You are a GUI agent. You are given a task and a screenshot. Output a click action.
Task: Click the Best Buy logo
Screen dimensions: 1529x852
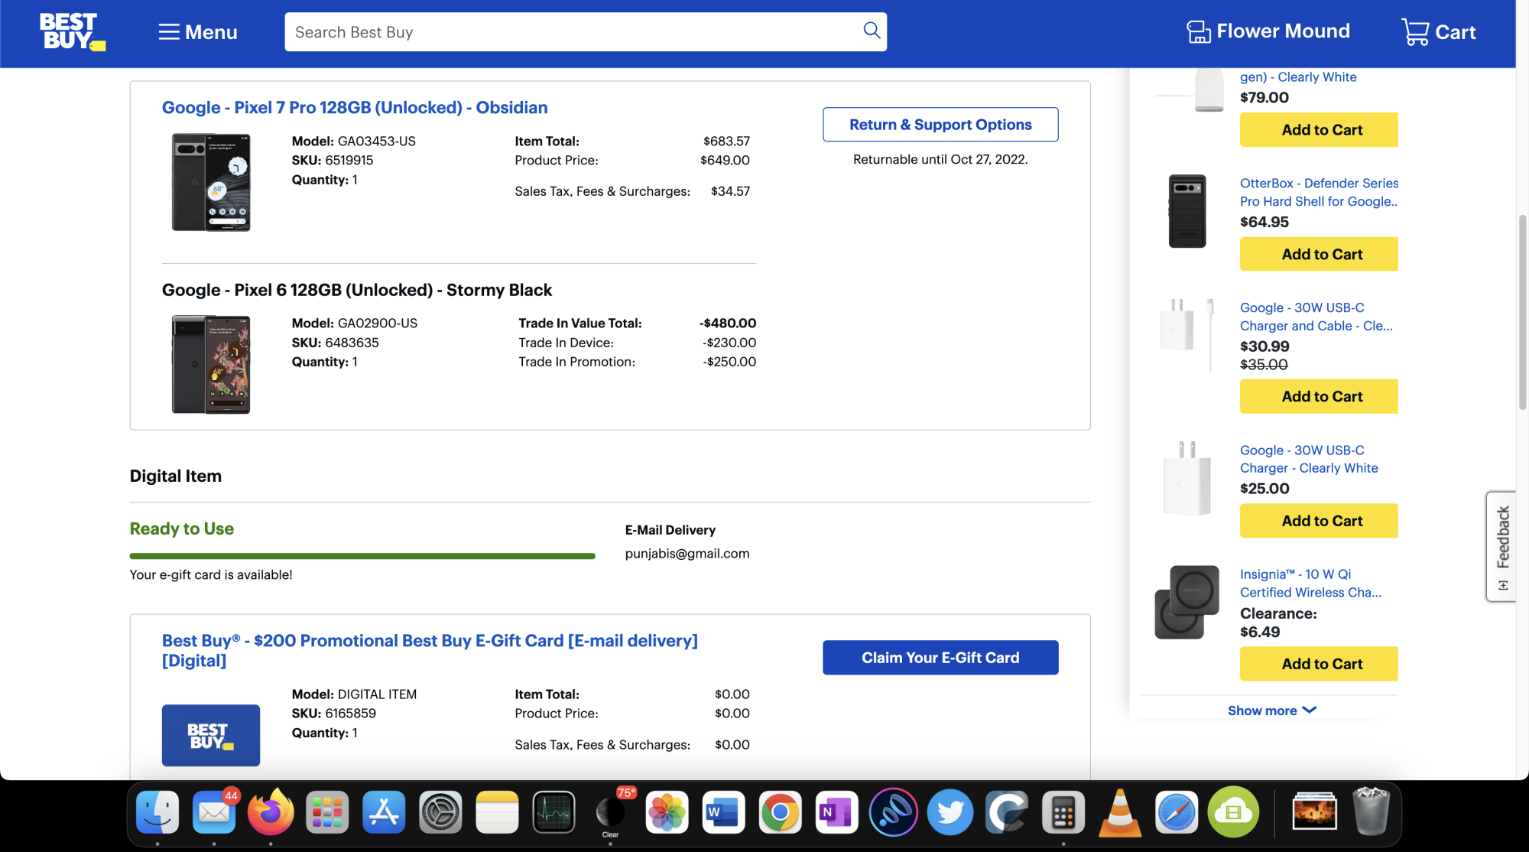(72, 32)
